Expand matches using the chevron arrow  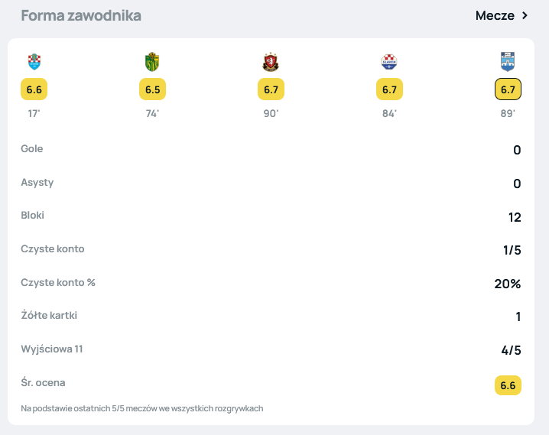click(x=525, y=15)
